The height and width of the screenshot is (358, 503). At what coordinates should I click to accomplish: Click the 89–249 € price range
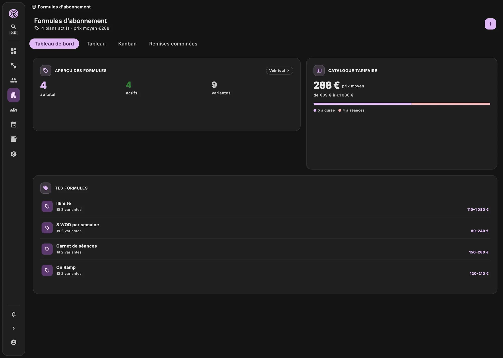pos(480,231)
